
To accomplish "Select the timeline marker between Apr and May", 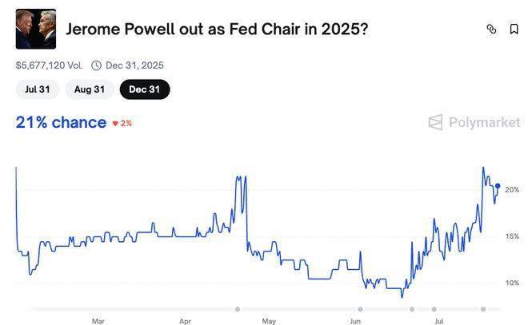I will [x=238, y=309].
